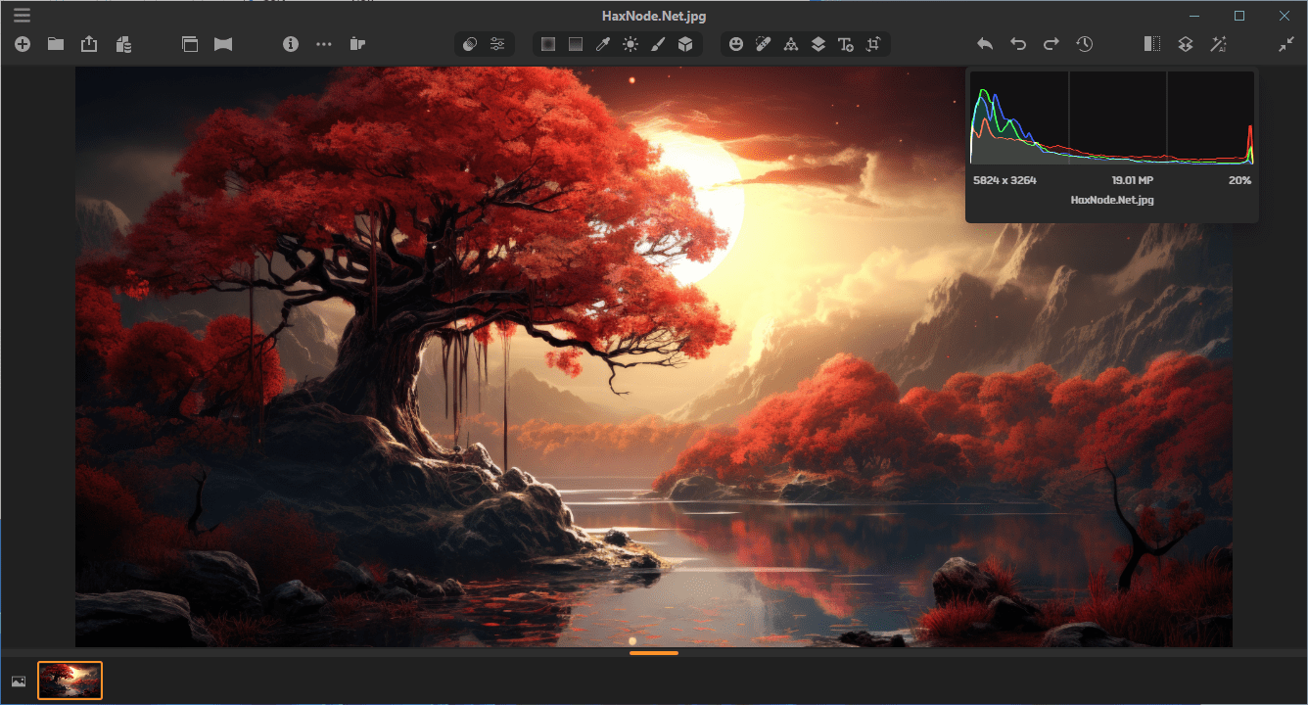The width and height of the screenshot is (1308, 705).
Task: Undo the last edit
Action: pos(1017,44)
